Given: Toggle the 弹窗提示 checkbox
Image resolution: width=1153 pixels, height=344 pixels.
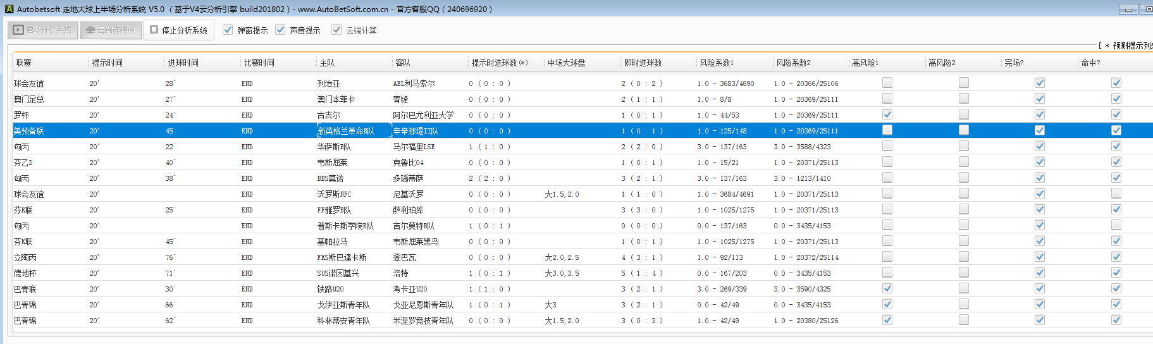Looking at the screenshot, I should click(228, 30).
